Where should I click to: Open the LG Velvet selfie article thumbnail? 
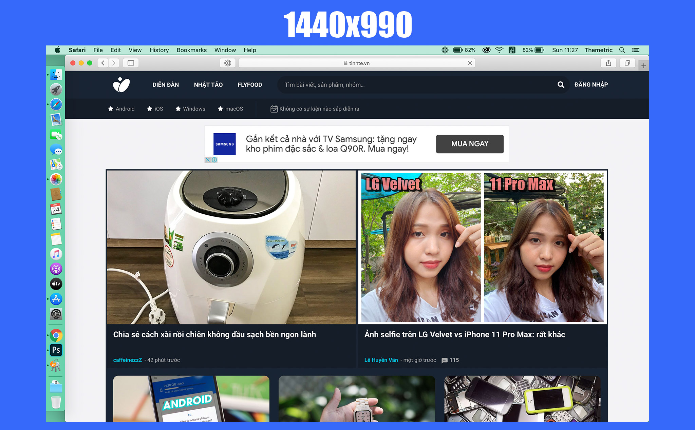[x=482, y=247]
